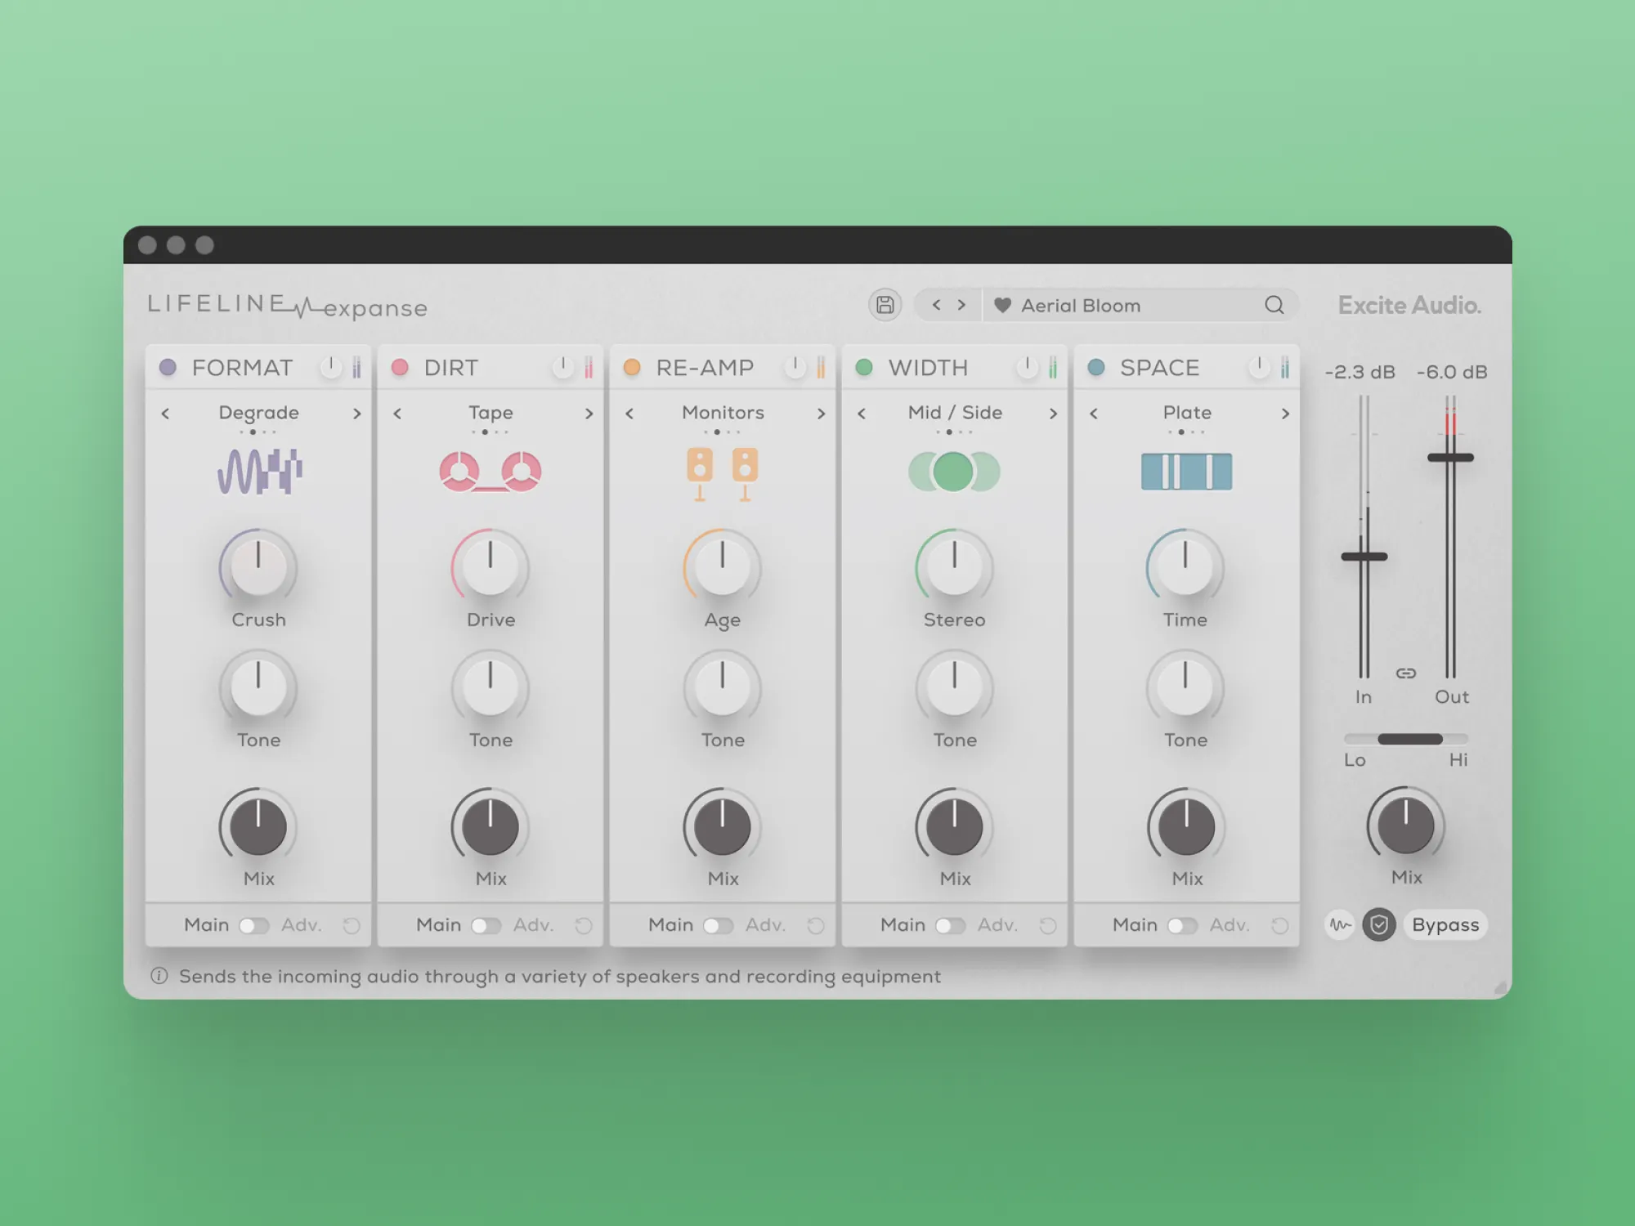Click the Out level fader handle
Screen dimensions: 1635x1226
pyautogui.click(x=1450, y=458)
